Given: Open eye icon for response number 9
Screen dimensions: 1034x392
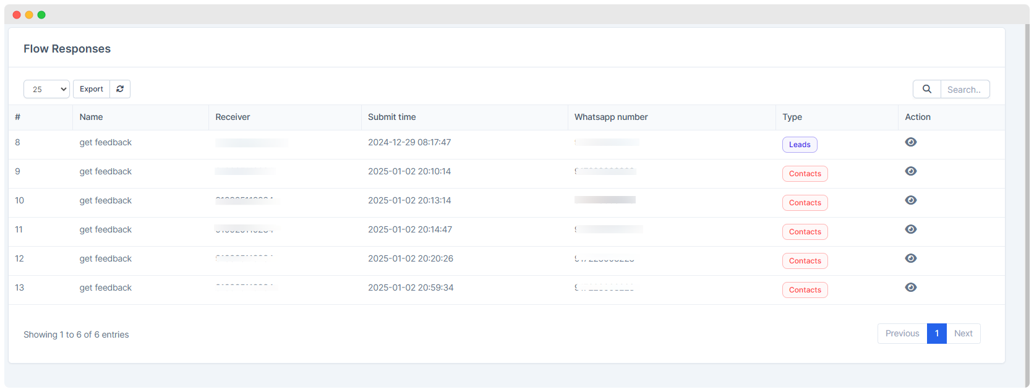Looking at the screenshot, I should (x=910, y=171).
